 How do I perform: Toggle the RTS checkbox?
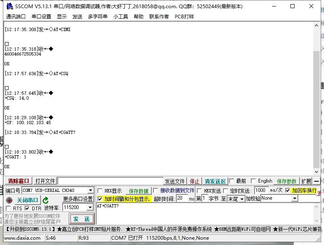point(8,208)
